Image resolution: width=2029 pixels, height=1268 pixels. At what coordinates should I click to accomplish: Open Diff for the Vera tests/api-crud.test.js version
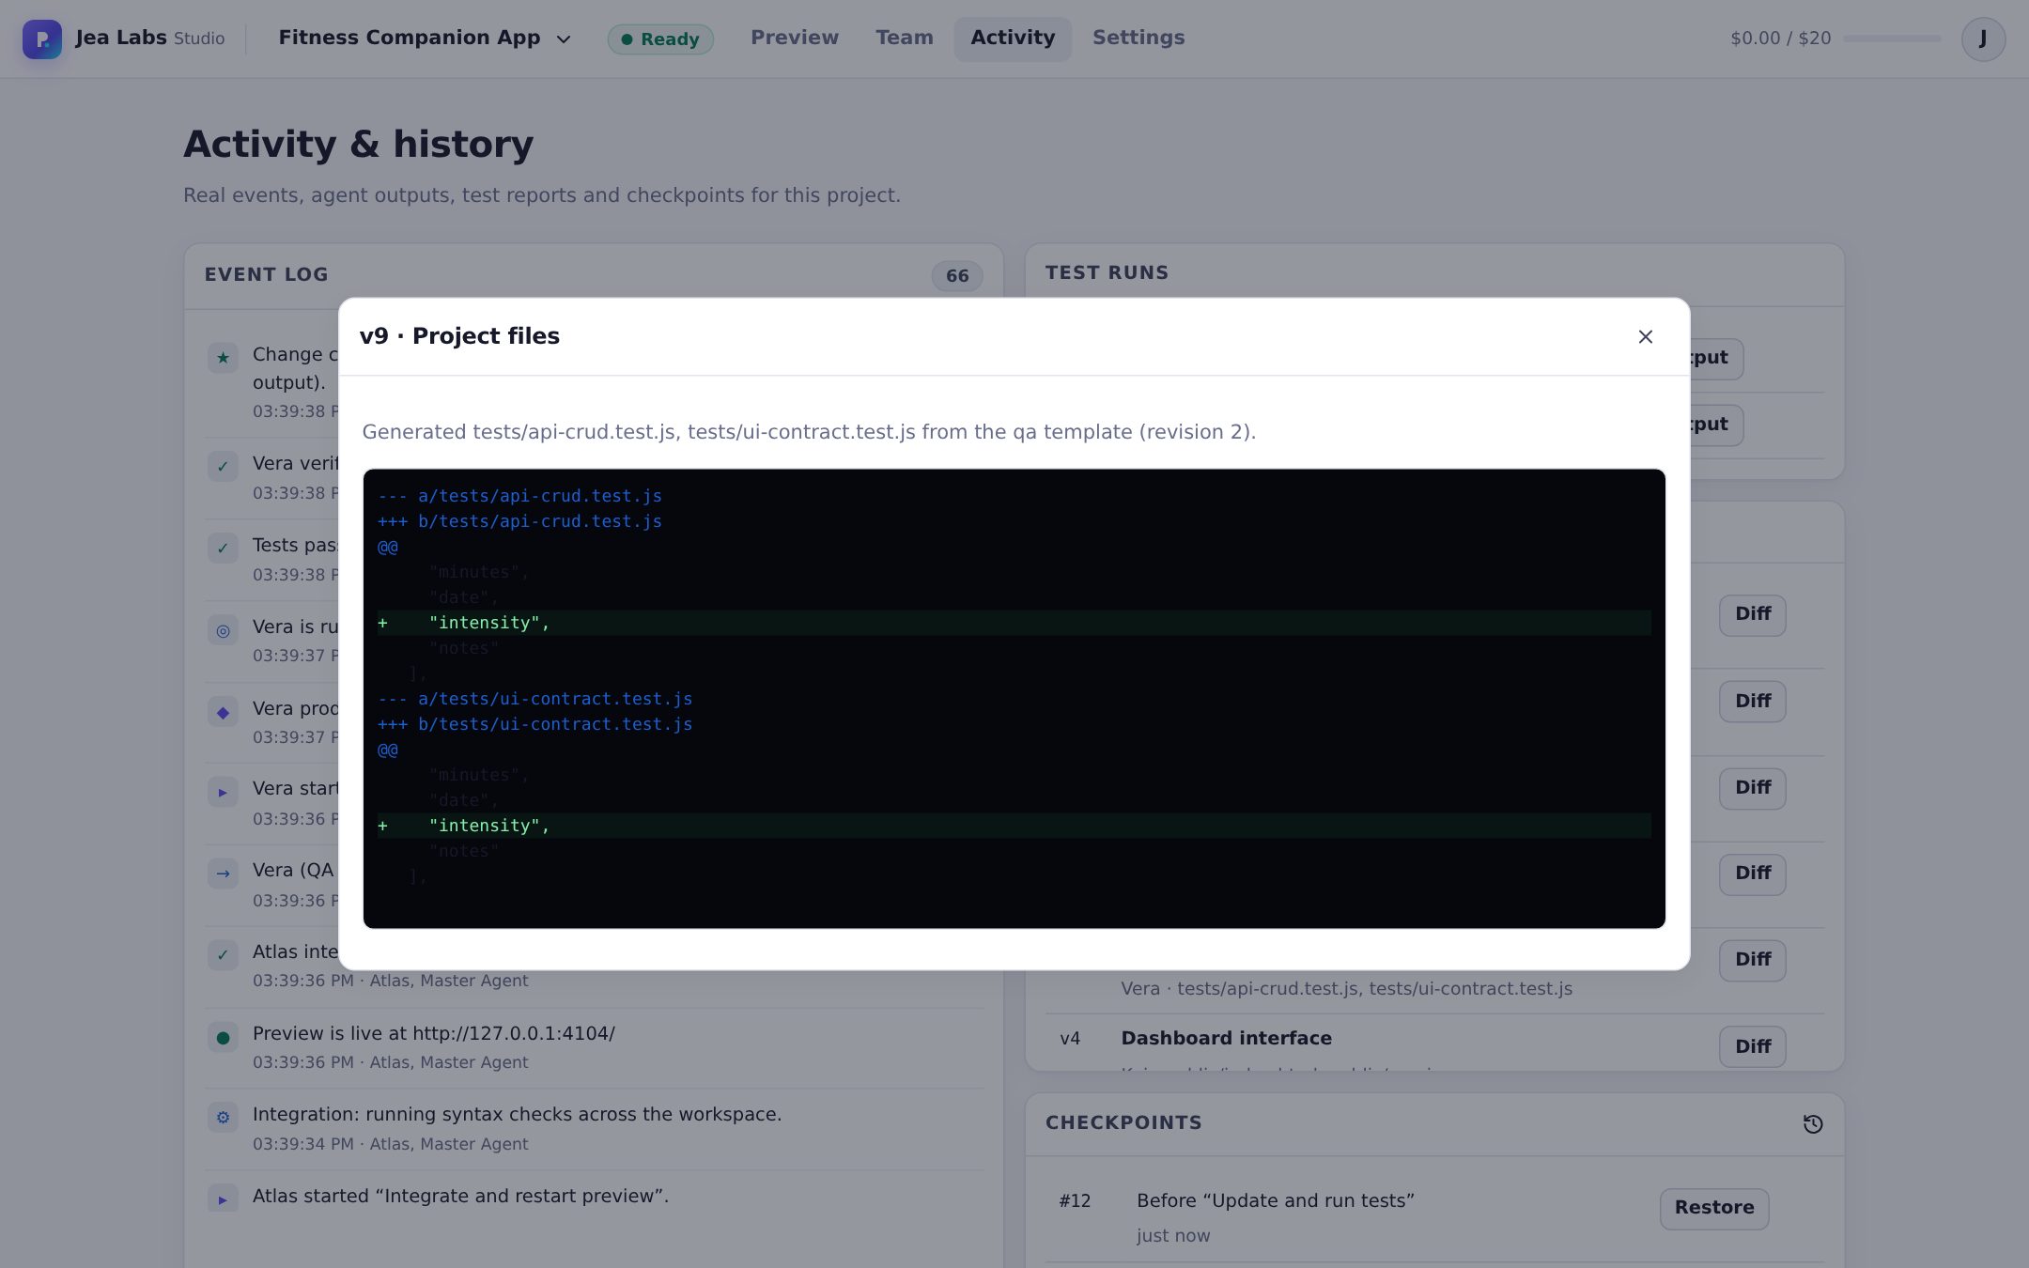coord(1753,960)
